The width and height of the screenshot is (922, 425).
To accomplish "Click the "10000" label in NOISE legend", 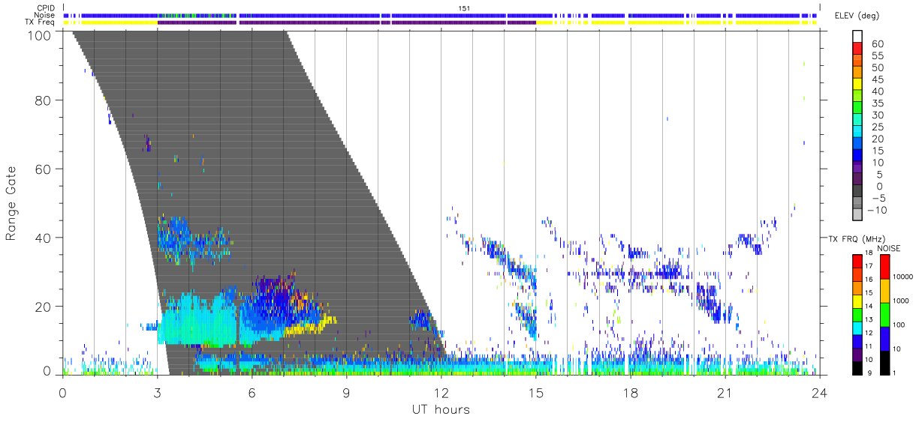I will (902, 277).
